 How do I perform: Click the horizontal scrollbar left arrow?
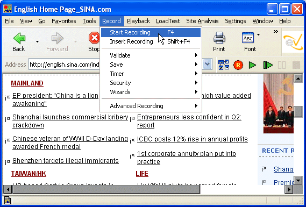[x=8, y=189]
